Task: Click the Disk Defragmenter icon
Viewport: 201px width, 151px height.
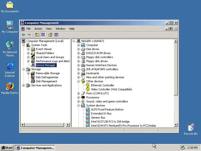Action: pos(33,77)
